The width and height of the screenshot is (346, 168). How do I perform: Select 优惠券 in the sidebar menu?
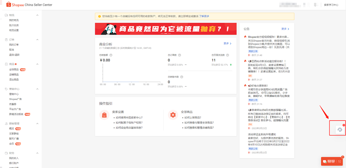point(13,104)
